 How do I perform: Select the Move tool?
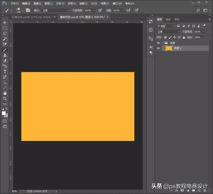click(5, 23)
